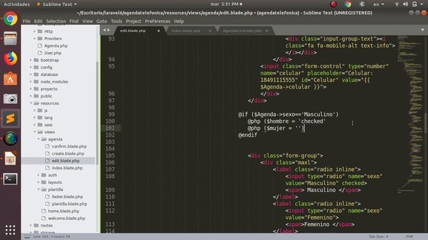Open confirm.blade.php in the sidebar
The image size is (428, 240).
click(69, 146)
